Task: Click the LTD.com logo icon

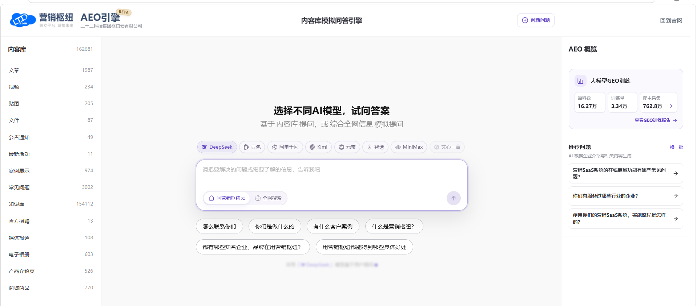Action: 23,20
